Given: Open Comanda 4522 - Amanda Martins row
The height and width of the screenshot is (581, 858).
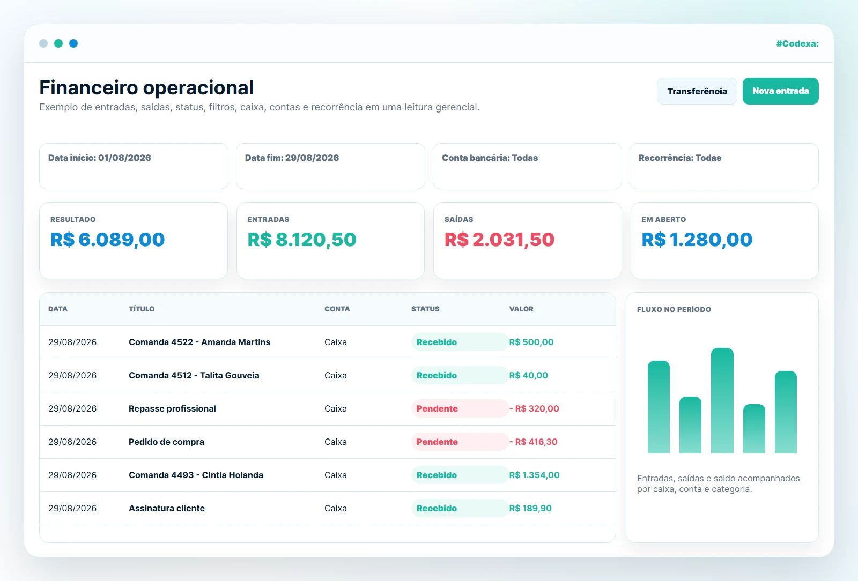Looking at the screenshot, I should click(328, 342).
